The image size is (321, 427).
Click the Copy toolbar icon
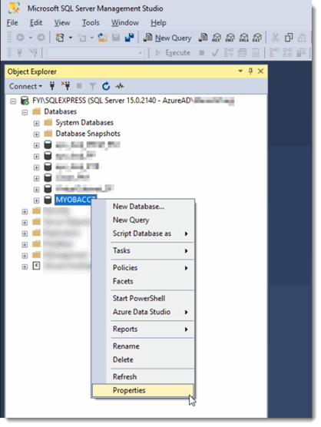click(289, 38)
